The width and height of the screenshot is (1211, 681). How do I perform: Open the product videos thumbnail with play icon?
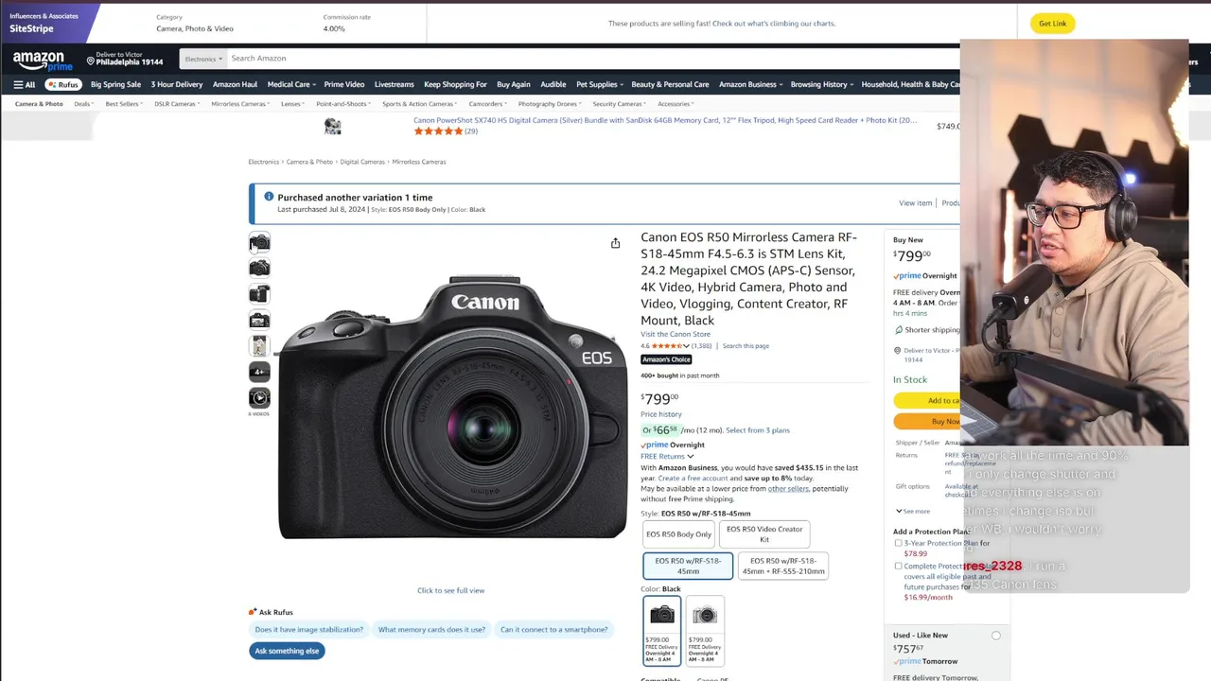[259, 398]
